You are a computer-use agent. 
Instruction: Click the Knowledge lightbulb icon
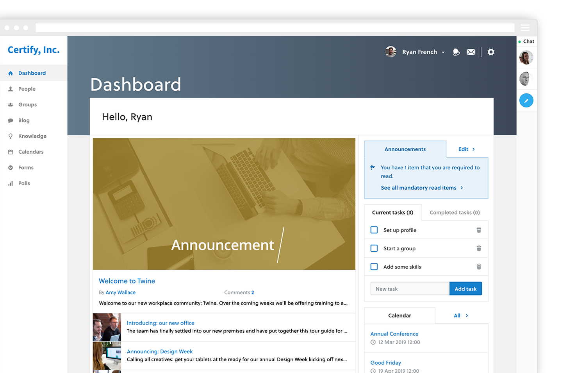pyautogui.click(x=11, y=136)
